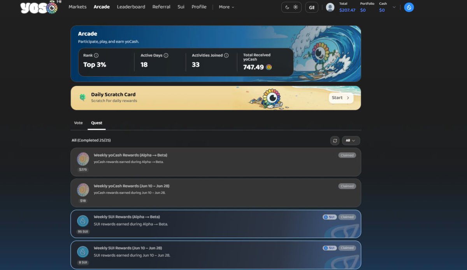Viewport: 467px width, 270px height.
Task: Open Weekly SUI Rewards (Jun 10 – Jun 28) title
Action: 128,248
